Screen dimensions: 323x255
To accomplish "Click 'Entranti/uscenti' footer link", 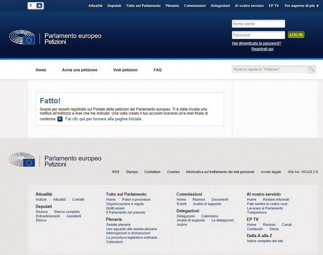I will click(48, 216).
